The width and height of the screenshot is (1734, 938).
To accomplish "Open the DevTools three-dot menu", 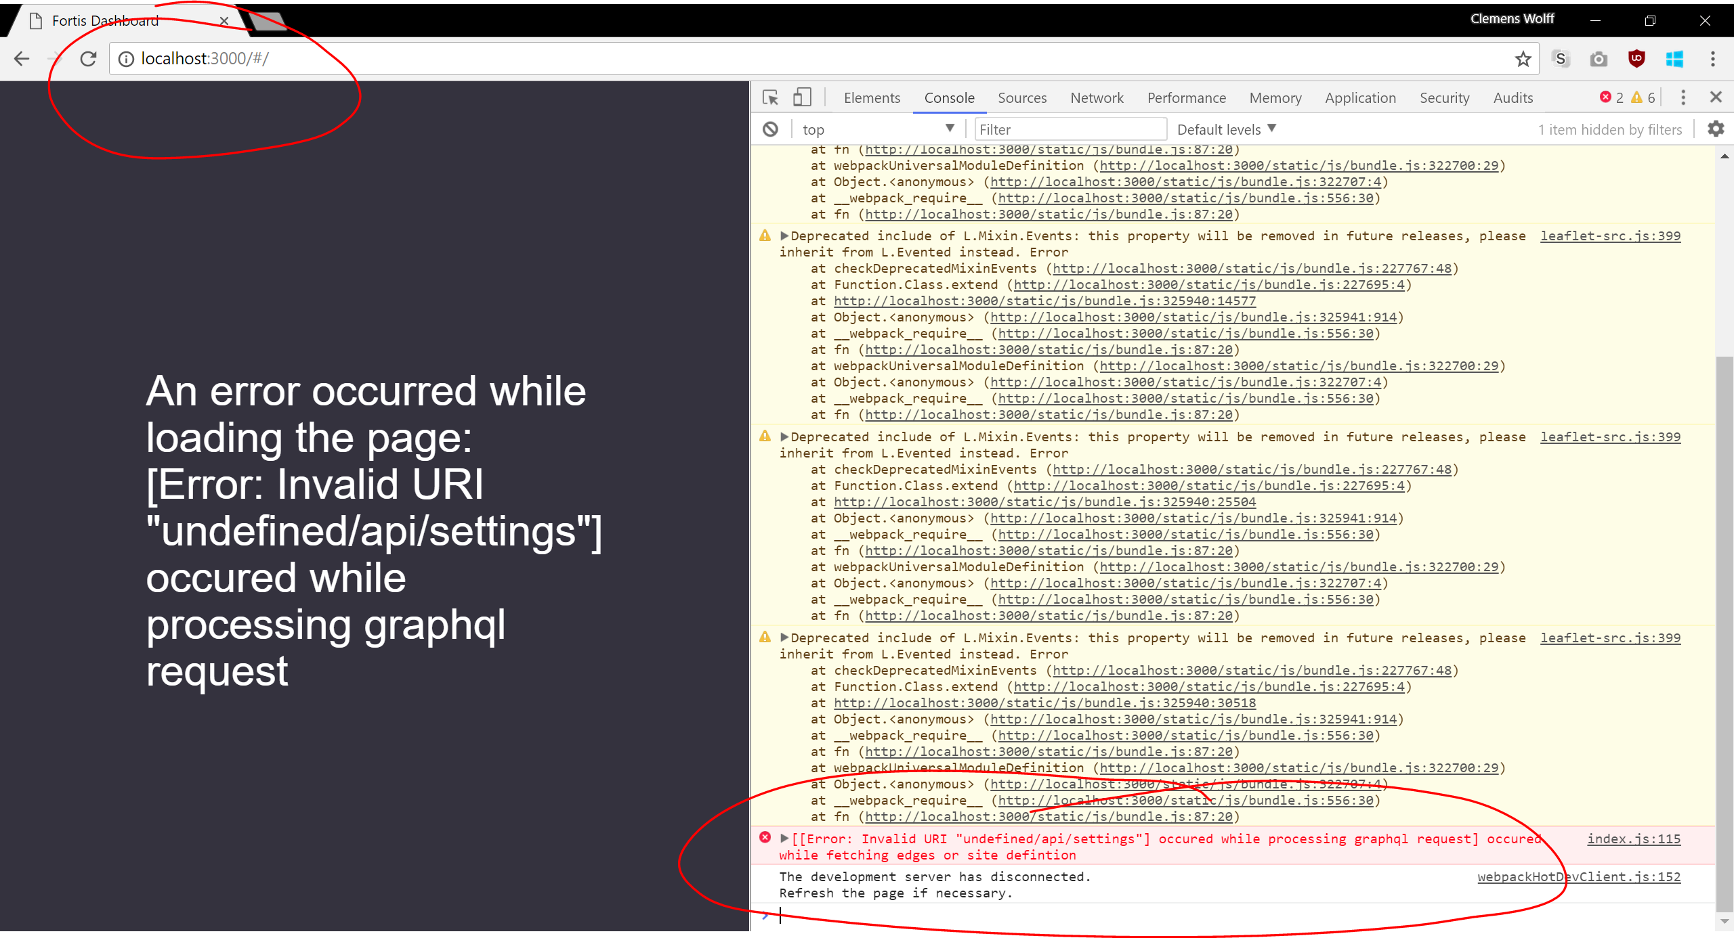I will pos(1683,97).
